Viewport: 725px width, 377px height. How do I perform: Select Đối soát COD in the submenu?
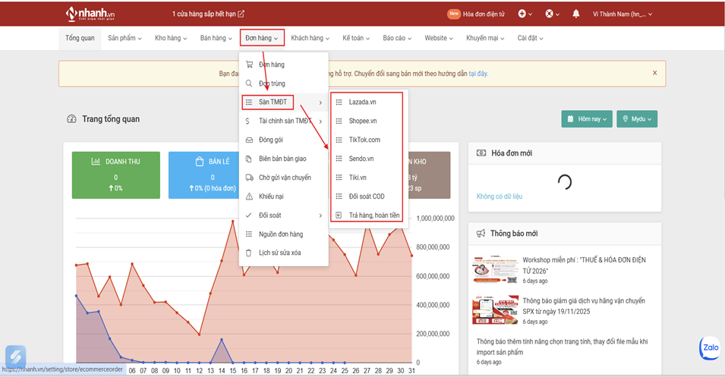[x=367, y=196]
